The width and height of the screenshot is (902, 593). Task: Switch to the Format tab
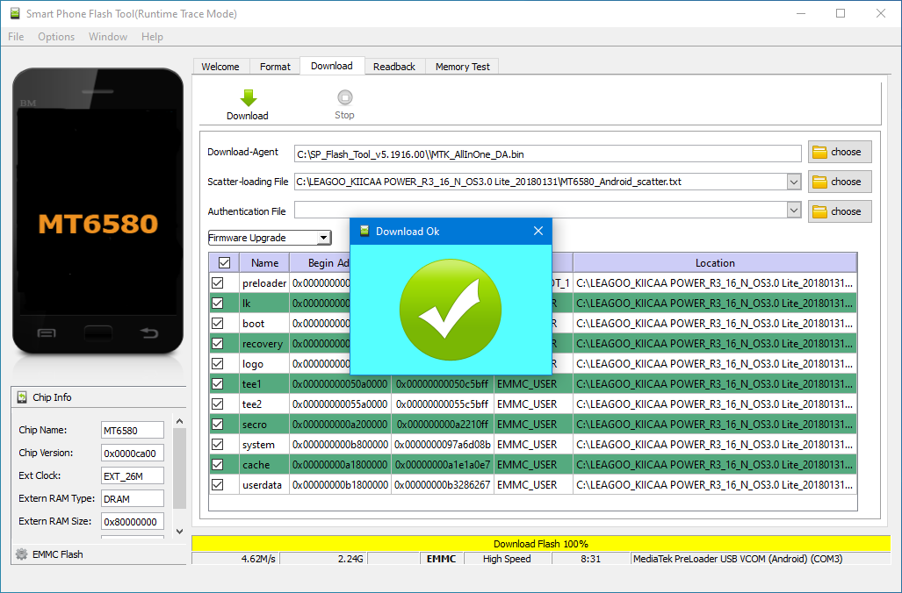275,67
